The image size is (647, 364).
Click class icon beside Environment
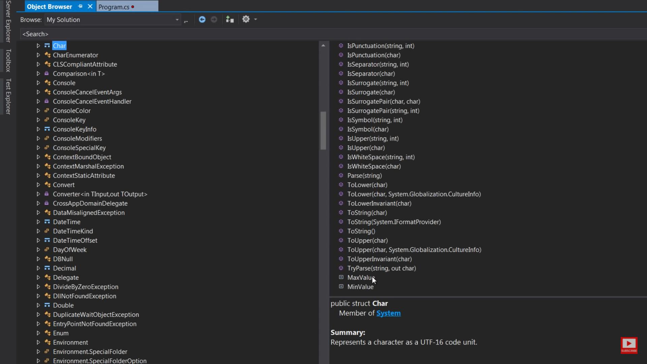point(47,342)
